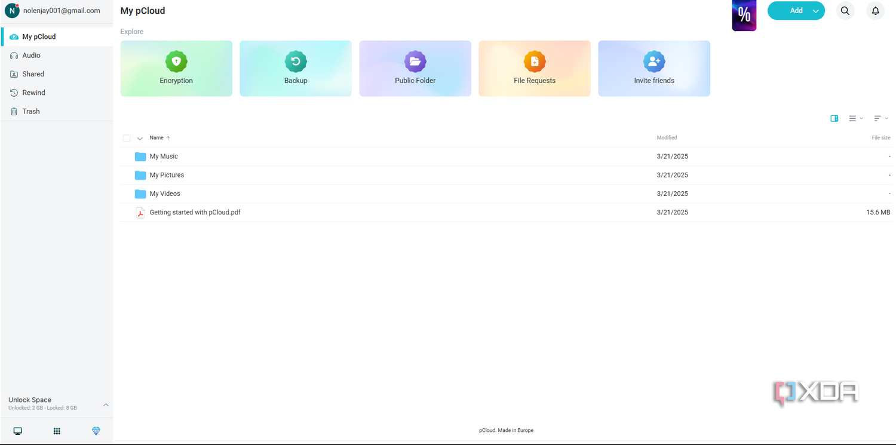Screen dimensions: 896x445
Task: Tick the select-all checkbox in header
Action: pos(127,138)
